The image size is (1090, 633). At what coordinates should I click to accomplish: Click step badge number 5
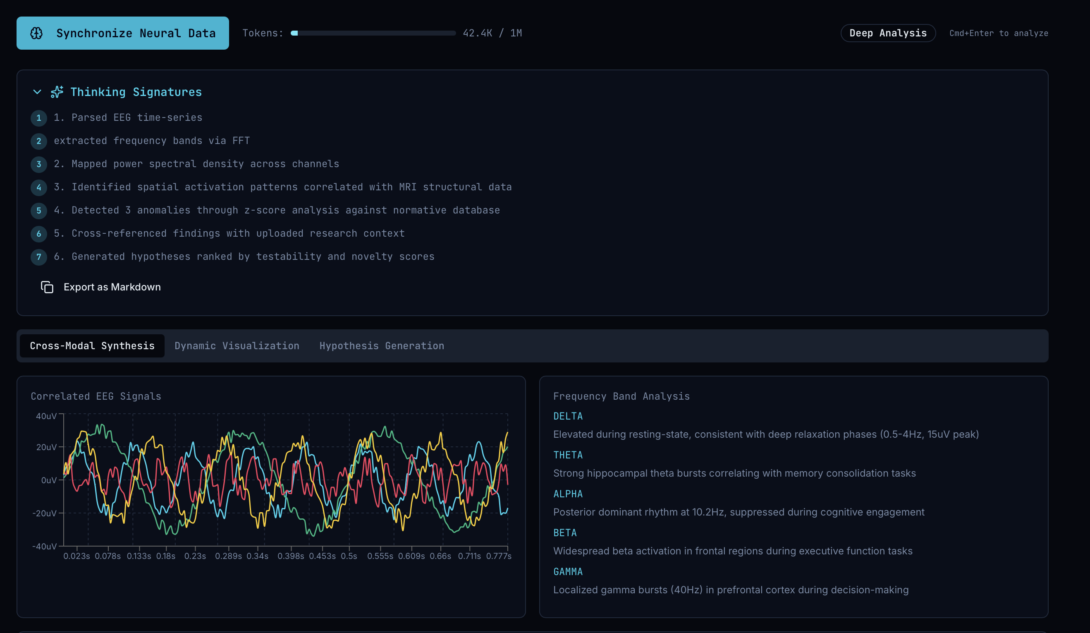click(x=38, y=211)
